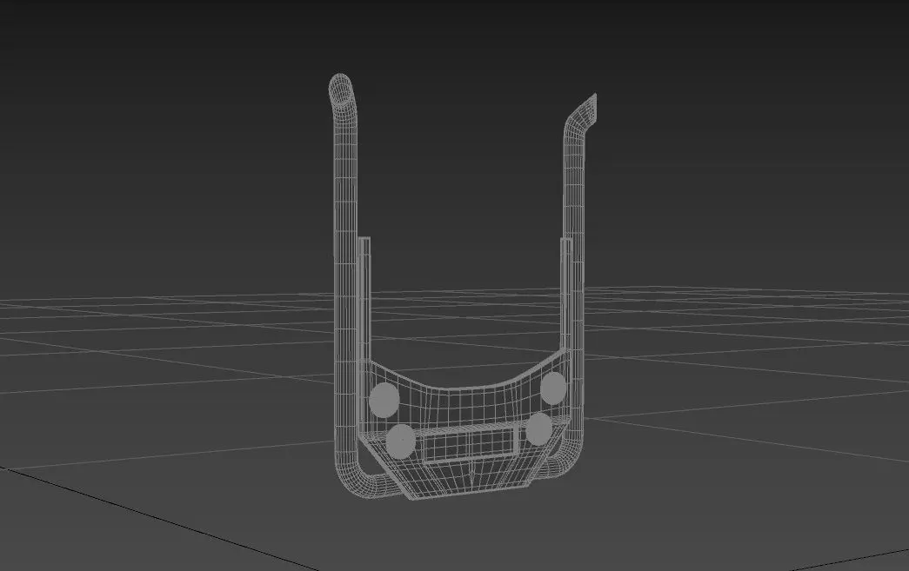
Task: Select the lower-right round light disc
Action: [x=539, y=429]
